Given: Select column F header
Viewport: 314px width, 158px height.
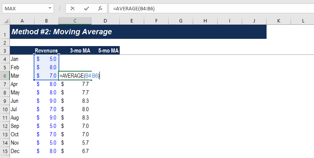Looking at the screenshot, I should pyautogui.click(x=156, y=21).
